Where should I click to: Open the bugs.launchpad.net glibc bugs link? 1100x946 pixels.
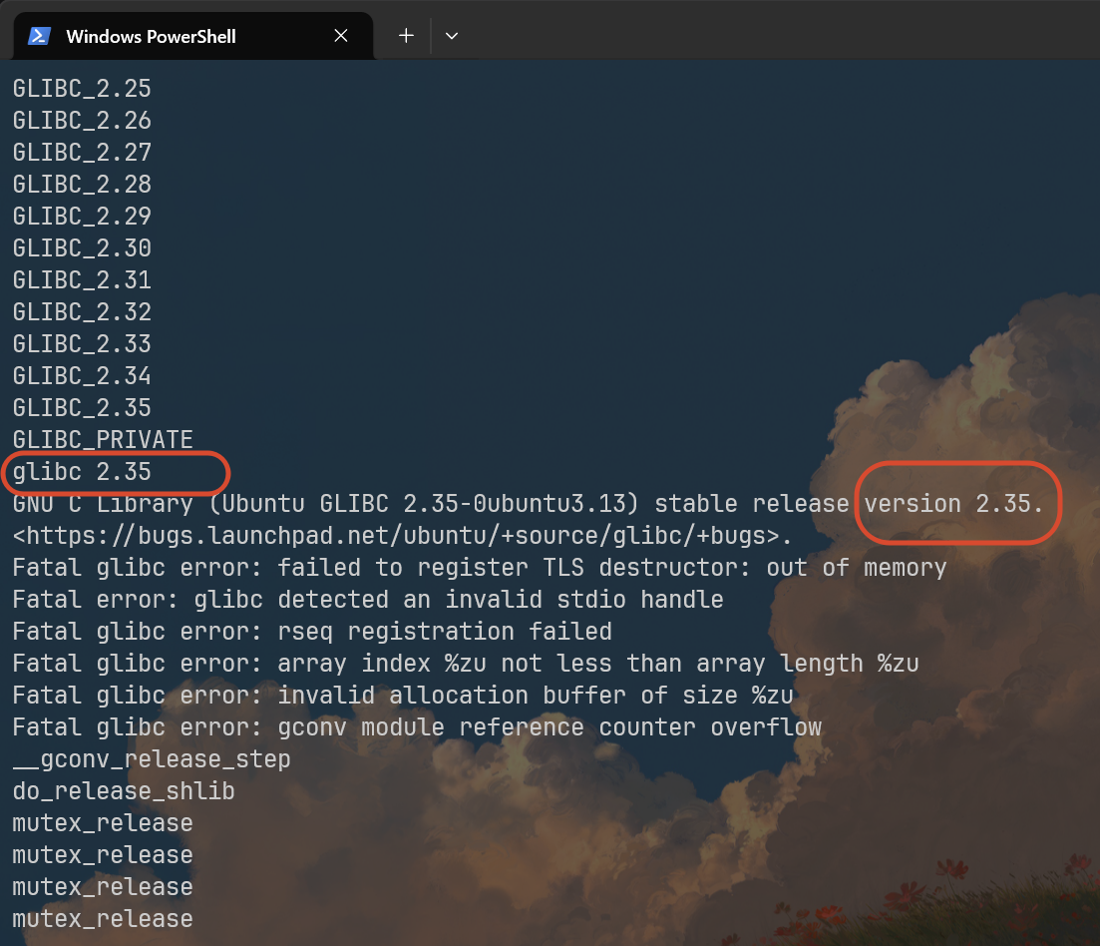click(402, 536)
